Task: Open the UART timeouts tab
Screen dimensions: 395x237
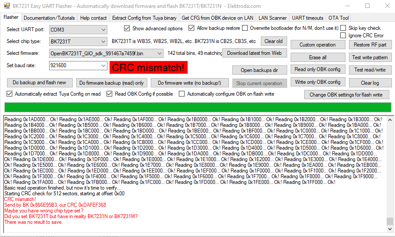Action: [x=308, y=18]
